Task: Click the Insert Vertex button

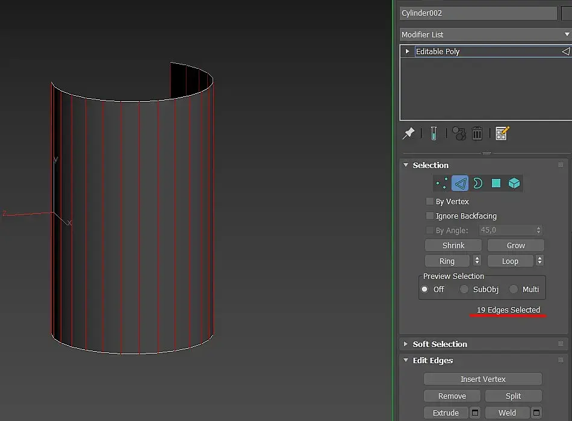Action: 483,379
